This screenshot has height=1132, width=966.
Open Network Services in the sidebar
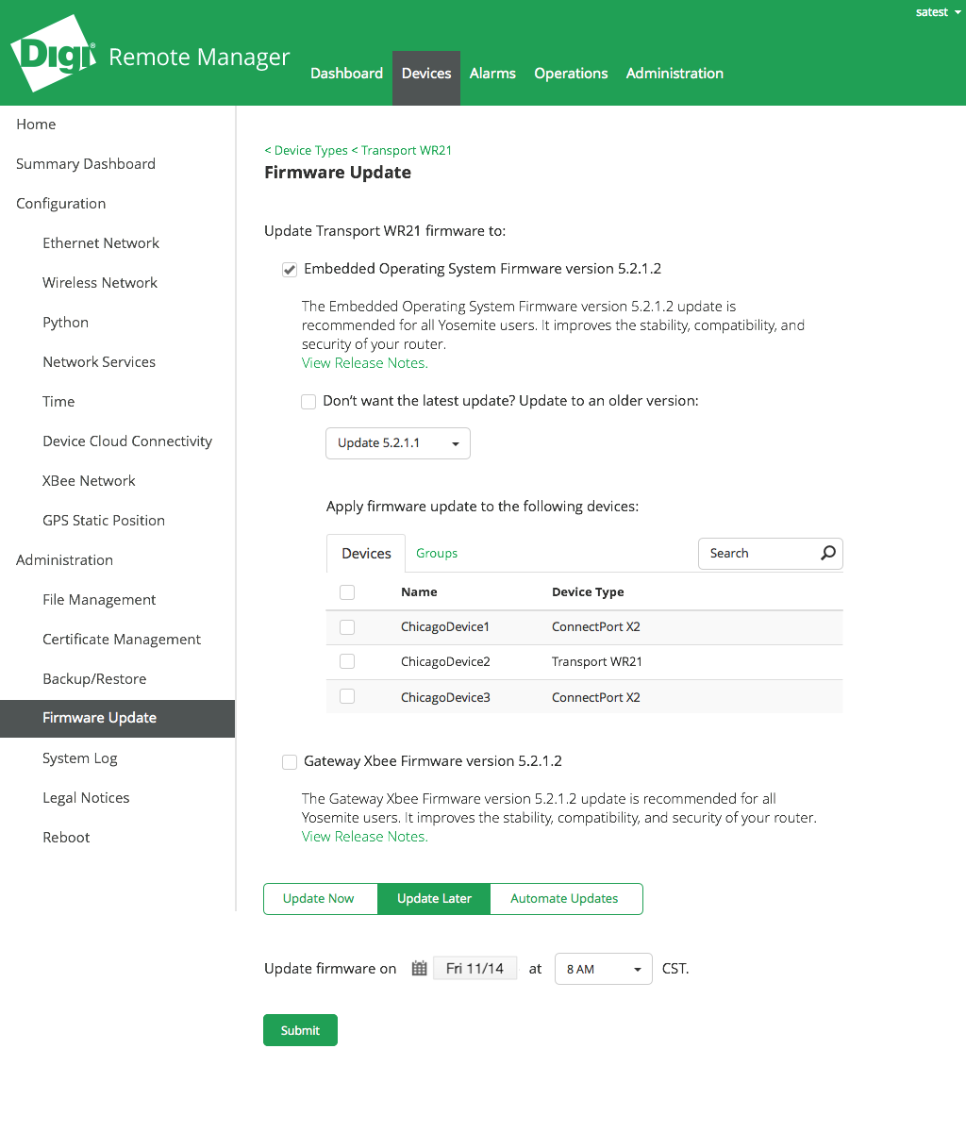[x=99, y=362]
